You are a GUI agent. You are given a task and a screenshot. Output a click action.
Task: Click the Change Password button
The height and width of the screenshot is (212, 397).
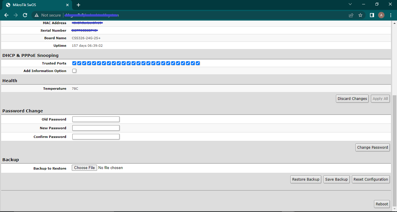372,148
